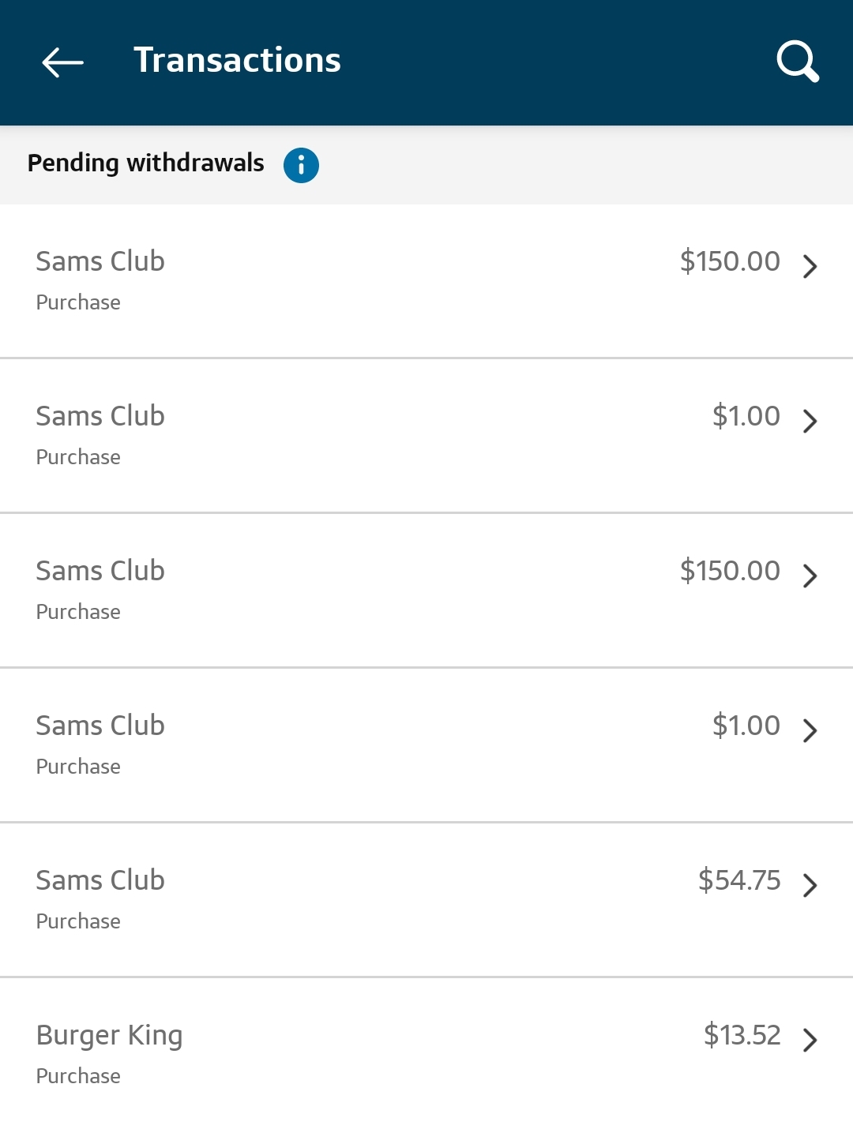The image size is (853, 1129).
Task: Expand second Sams Club $150.00 chevron
Action: (810, 576)
